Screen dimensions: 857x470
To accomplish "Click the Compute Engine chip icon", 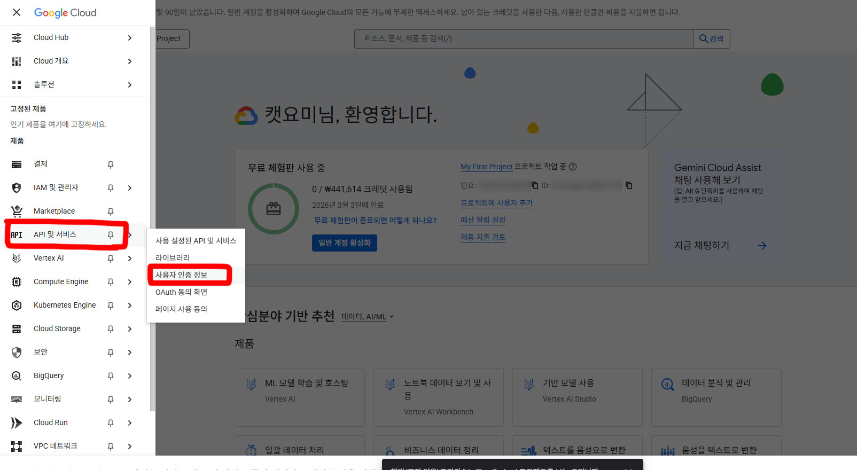I will click(17, 282).
